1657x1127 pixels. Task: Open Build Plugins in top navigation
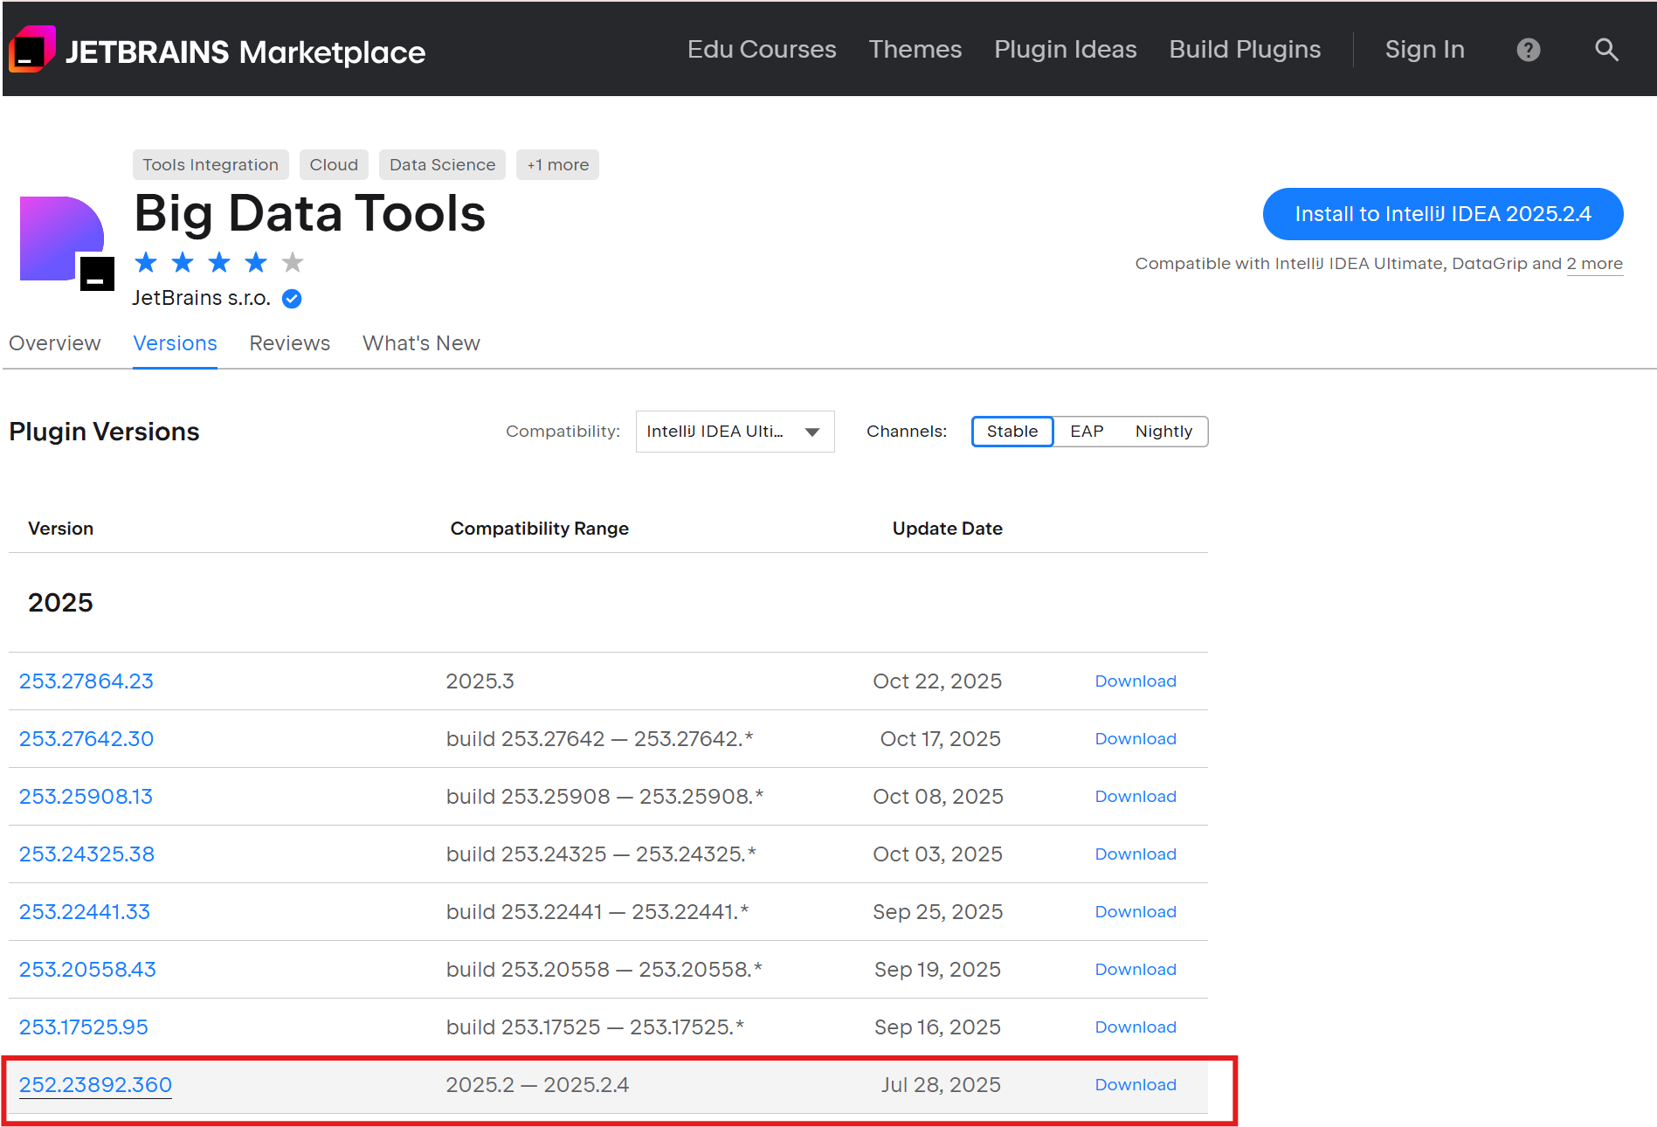(x=1245, y=50)
